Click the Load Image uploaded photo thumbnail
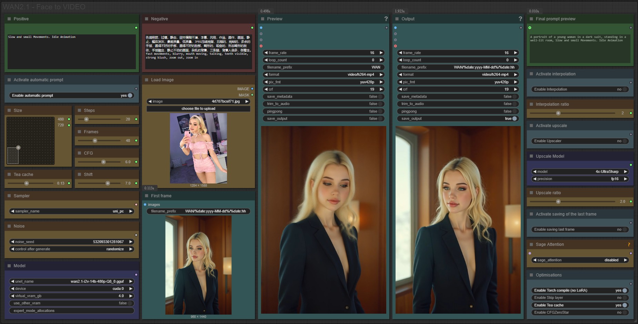 [x=198, y=148]
